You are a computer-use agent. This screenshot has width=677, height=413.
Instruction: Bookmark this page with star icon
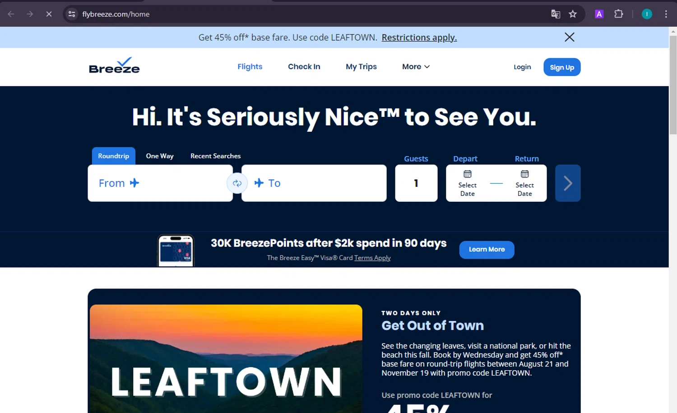573,14
